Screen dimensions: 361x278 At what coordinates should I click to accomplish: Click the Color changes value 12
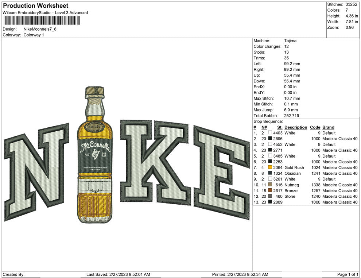click(286, 46)
